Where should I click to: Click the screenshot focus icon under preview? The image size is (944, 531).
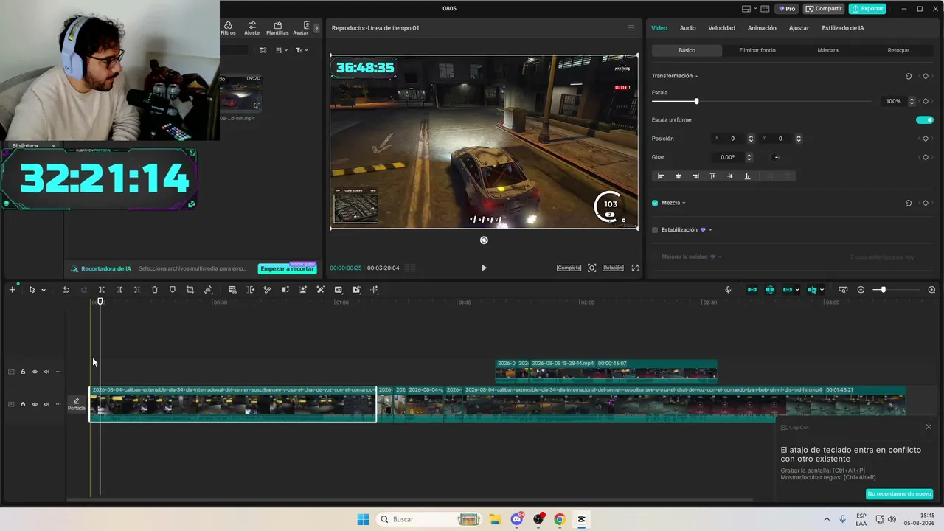pyautogui.click(x=591, y=268)
